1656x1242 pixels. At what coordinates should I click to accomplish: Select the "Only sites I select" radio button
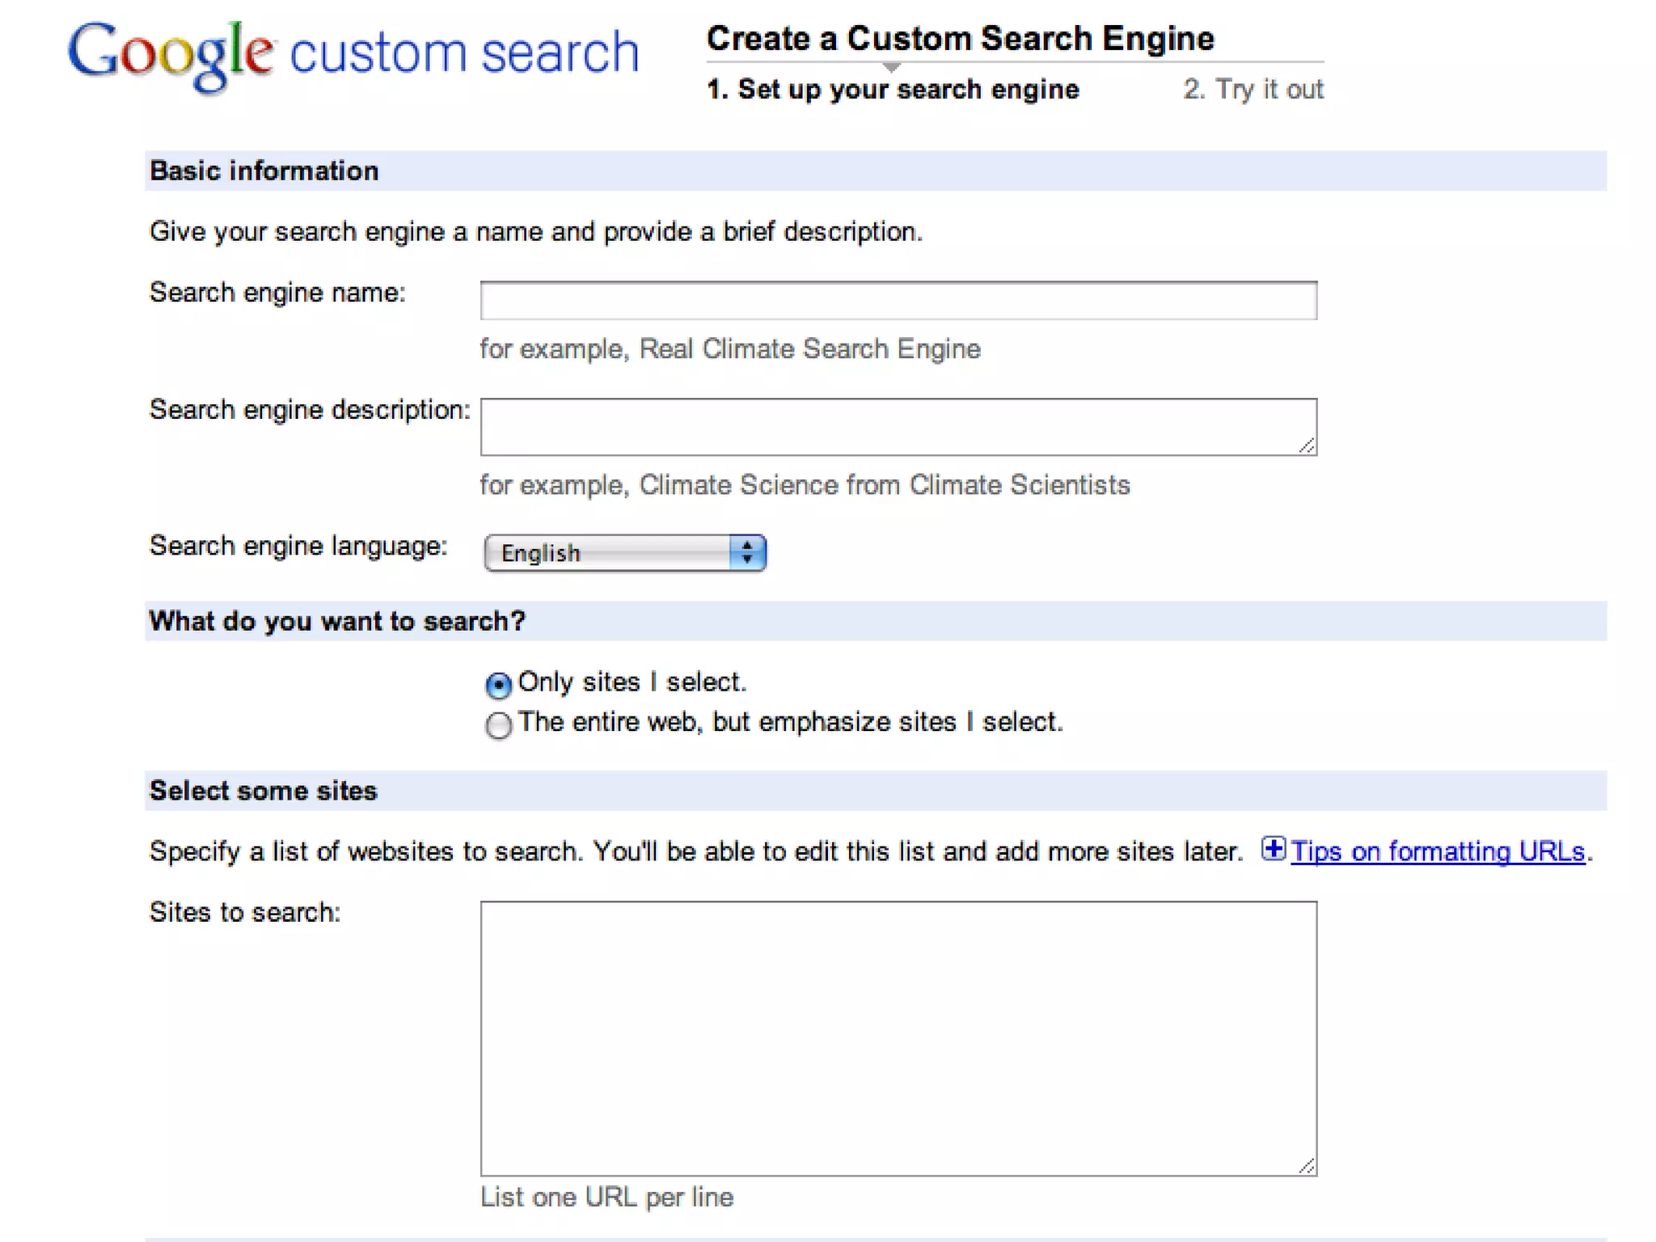tap(498, 685)
